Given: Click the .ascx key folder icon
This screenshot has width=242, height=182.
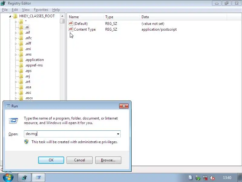Looking at the screenshot, I should tap(21, 98).
